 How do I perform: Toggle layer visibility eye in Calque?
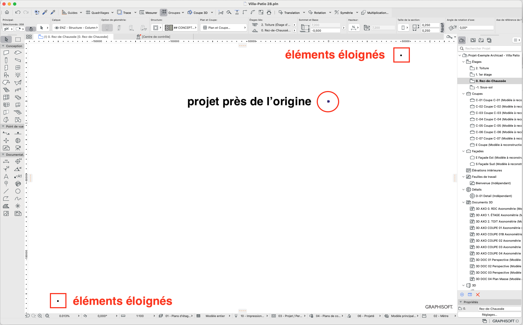pyautogui.click(x=57, y=28)
